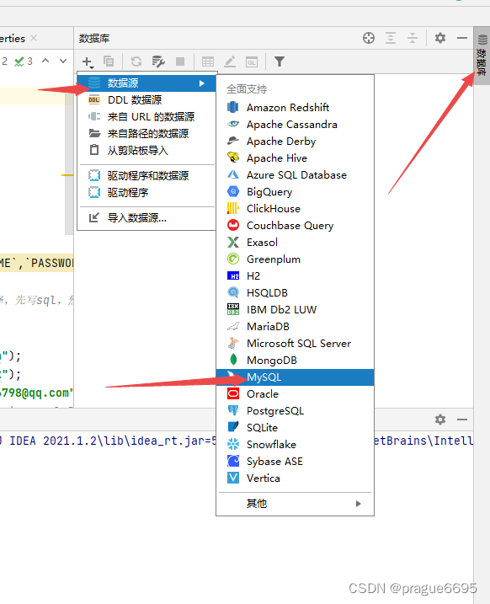The image size is (490, 604).
Task: Hide the database panel with minus icon
Action: pyautogui.click(x=462, y=38)
